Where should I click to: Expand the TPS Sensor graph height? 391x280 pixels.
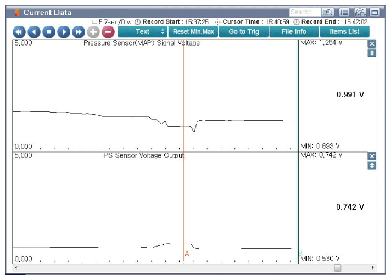(x=372, y=165)
